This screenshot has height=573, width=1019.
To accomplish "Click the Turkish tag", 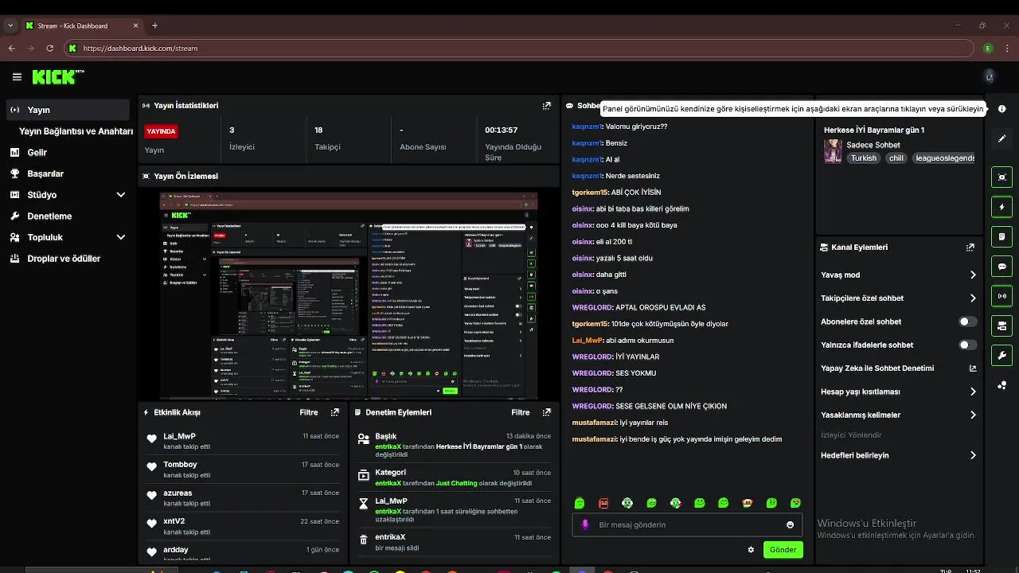I will click(863, 158).
